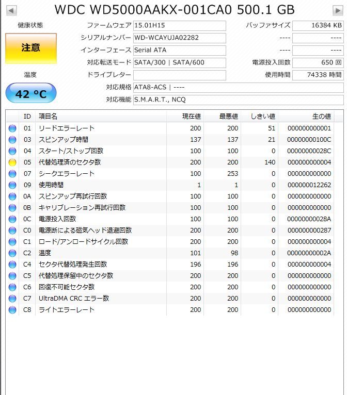The width and height of the screenshot is (347, 395).
Task: Click the 42 °C temperature badge
Action: pos(31,93)
